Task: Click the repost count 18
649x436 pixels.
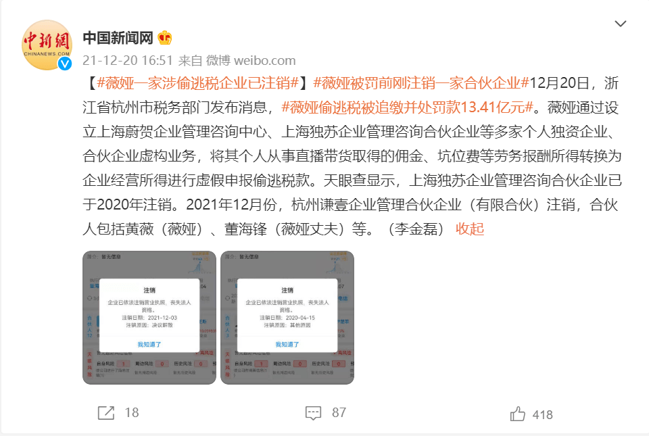Action: [x=132, y=413]
